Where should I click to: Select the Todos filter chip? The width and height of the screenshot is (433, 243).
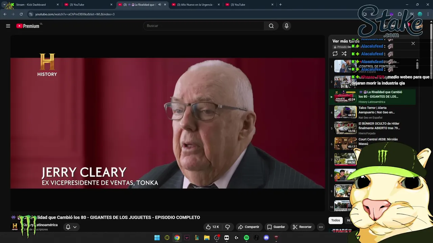[336, 220]
